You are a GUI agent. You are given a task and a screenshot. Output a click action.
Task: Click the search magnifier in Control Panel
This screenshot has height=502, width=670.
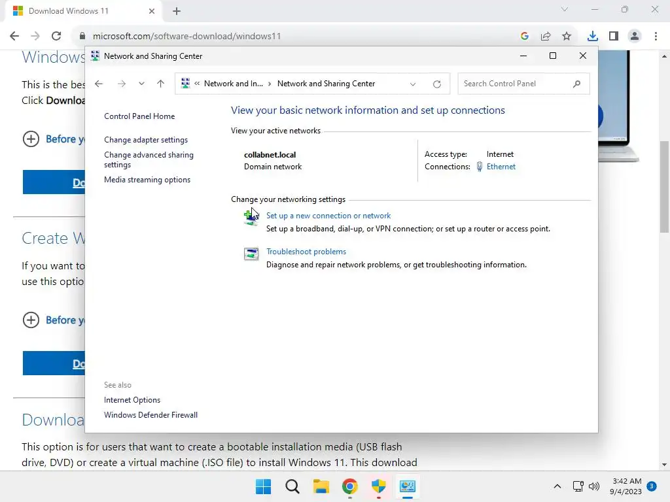tap(577, 84)
